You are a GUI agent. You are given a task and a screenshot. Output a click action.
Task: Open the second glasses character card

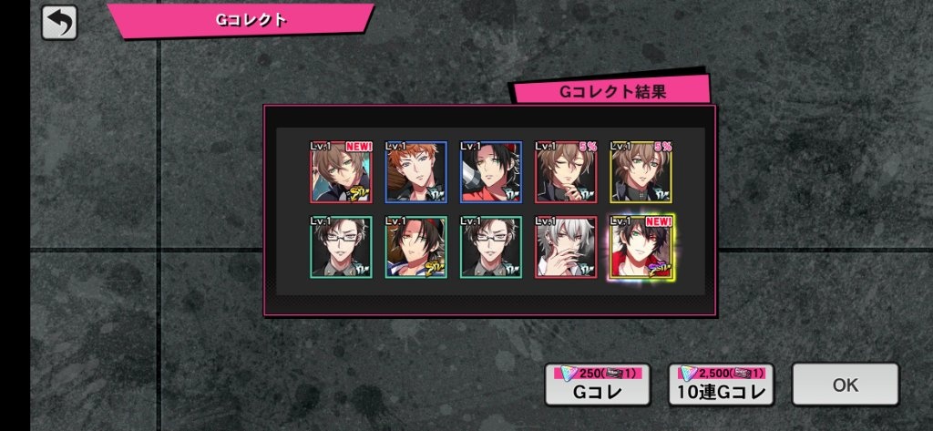pos(491,247)
